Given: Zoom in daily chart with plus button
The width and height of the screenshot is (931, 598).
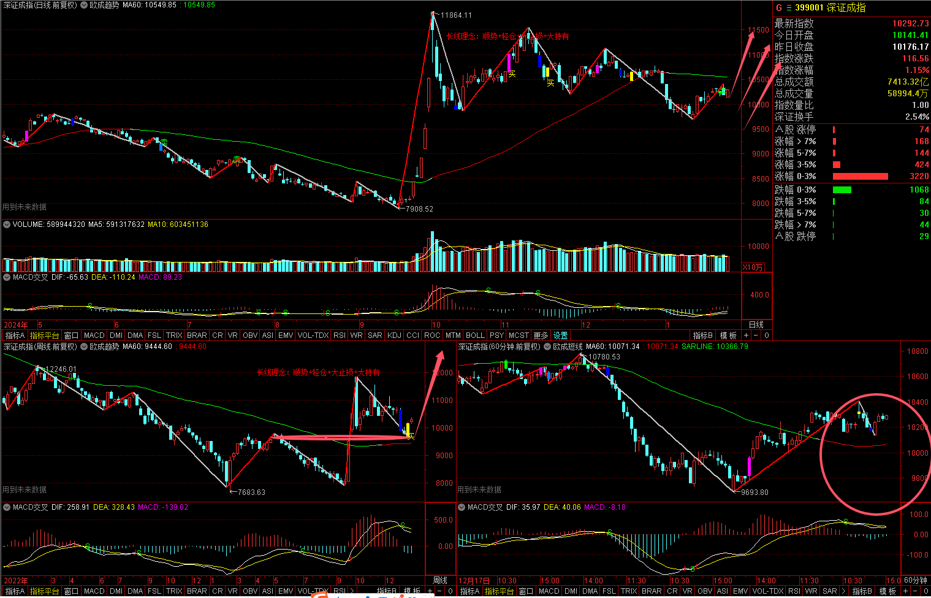Looking at the screenshot, I should click(746, 335).
